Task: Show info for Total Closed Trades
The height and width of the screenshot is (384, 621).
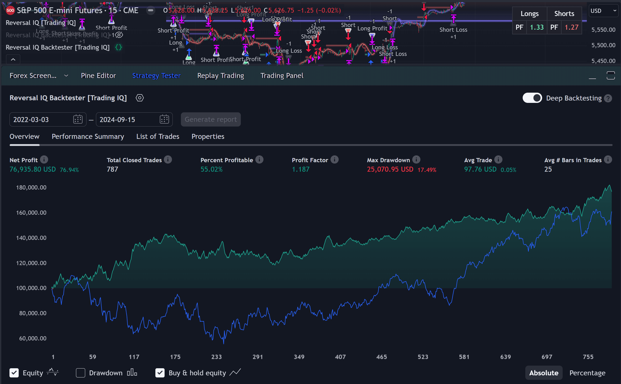Action: tap(168, 160)
